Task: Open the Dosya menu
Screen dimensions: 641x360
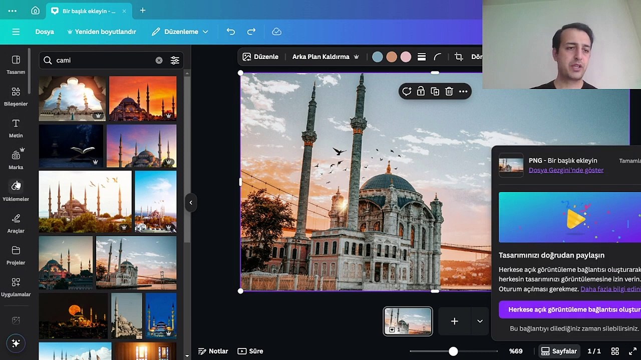Action: [45, 31]
